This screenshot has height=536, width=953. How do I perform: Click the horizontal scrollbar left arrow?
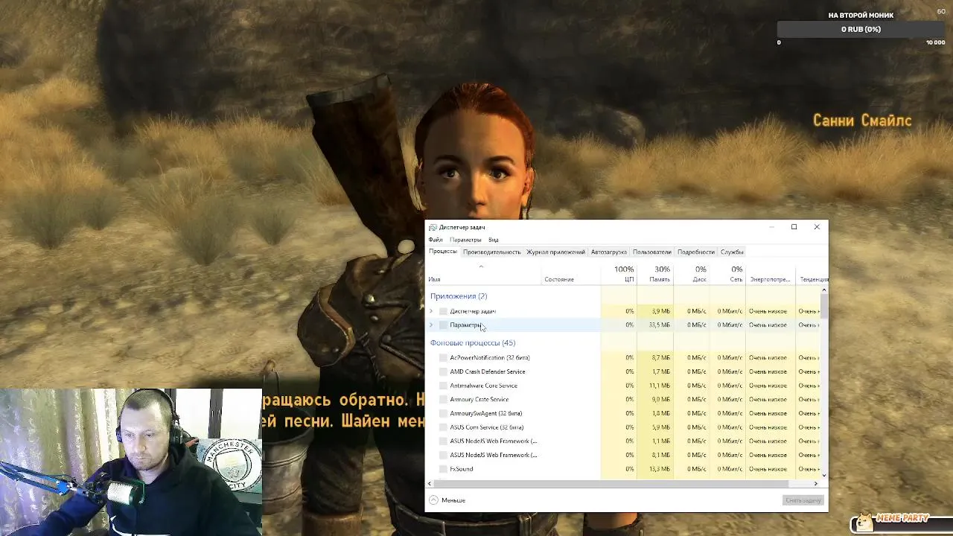click(x=431, y=484)
